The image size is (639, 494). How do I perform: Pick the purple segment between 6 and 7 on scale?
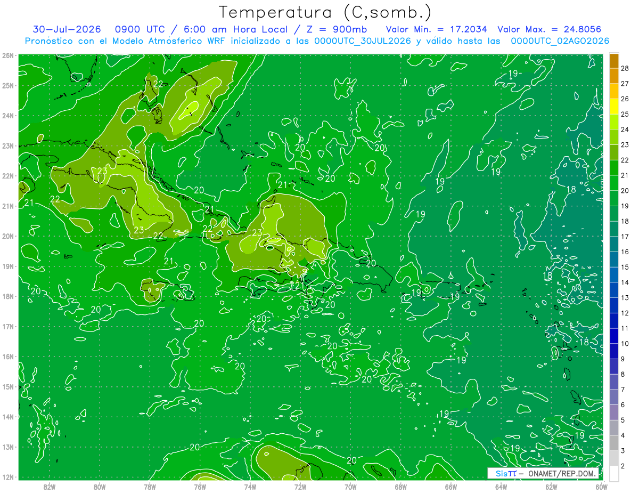[615, 398]
